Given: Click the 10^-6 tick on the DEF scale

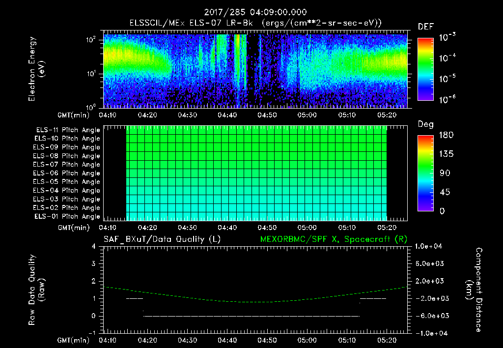Looking at the screenshot, I should pyautogui.click(x=447, y=99).
